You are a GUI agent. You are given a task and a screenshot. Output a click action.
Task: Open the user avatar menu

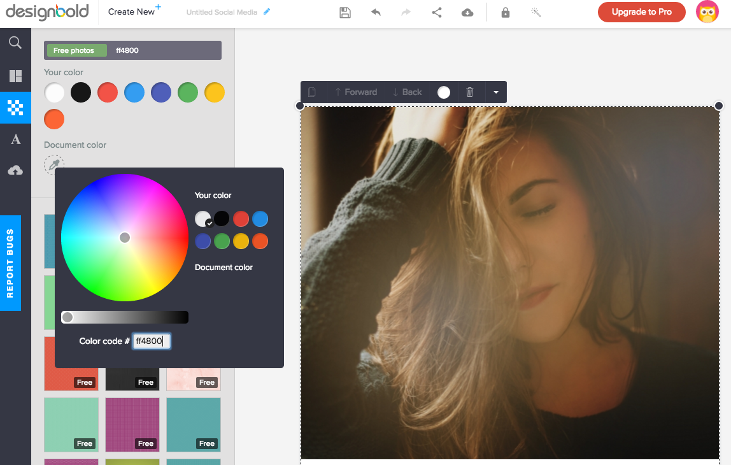point(707,12)
